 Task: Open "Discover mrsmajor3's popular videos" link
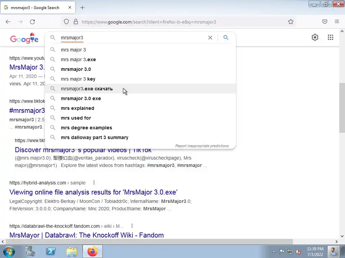click(x=83, y=150)
